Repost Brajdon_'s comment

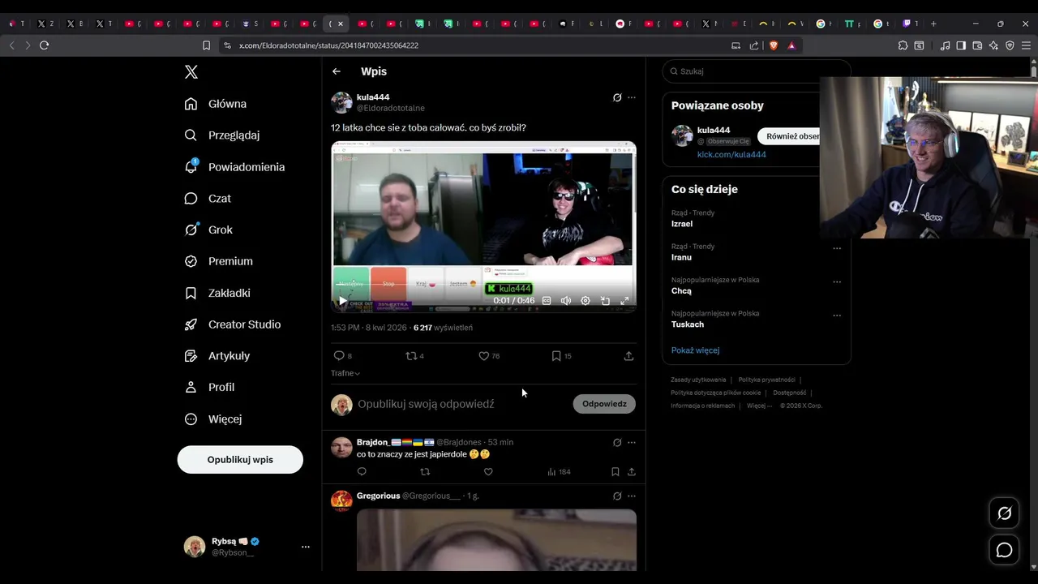[425, 472]
